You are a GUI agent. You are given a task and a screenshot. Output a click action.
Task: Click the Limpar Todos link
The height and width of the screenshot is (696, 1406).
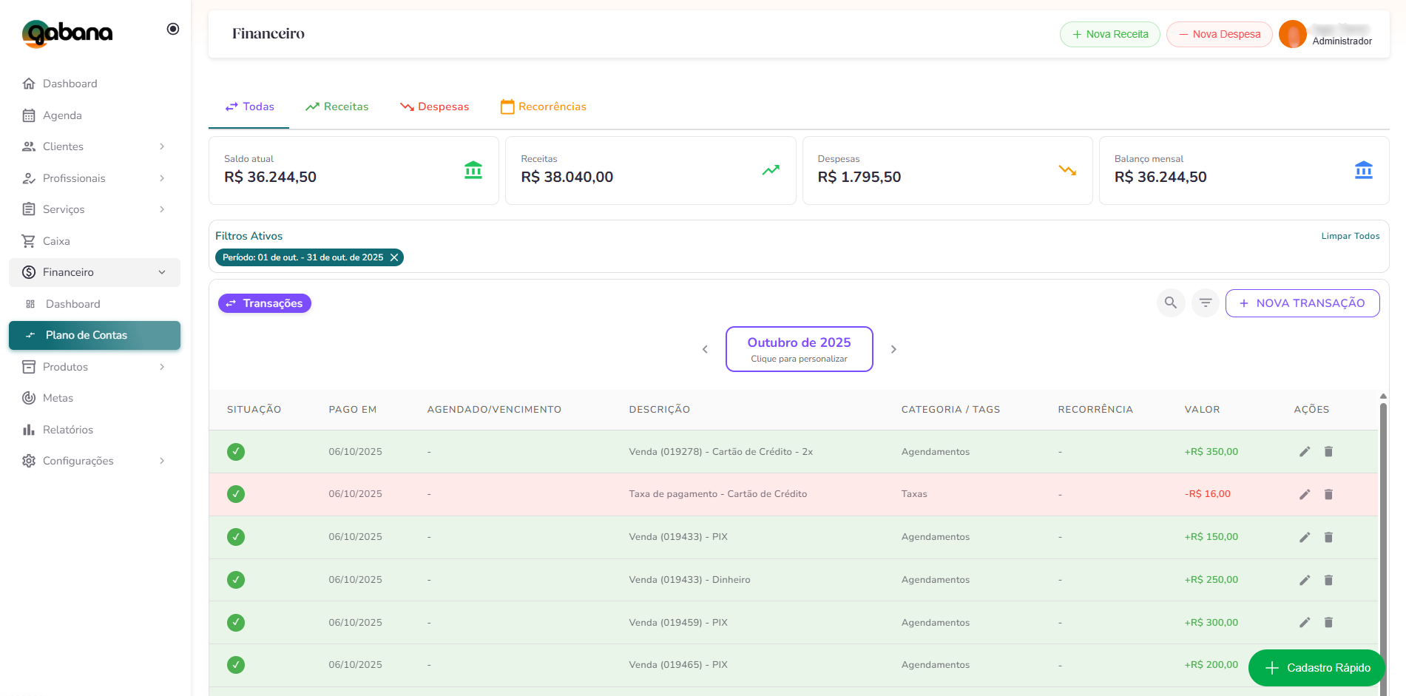click(1350, 236)
